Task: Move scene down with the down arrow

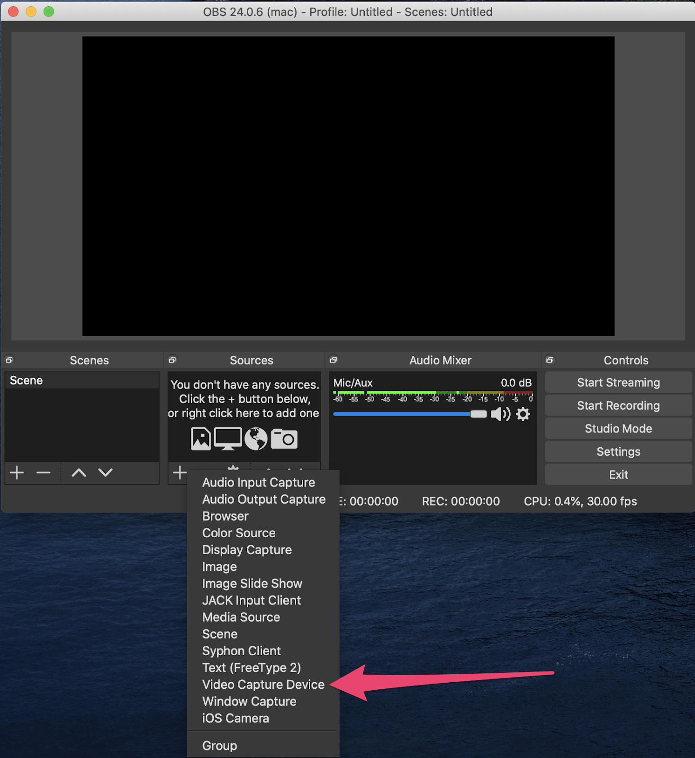Action: point(105,472)
